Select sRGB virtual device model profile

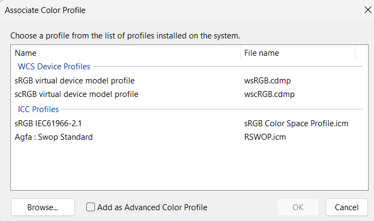(74, 81)
